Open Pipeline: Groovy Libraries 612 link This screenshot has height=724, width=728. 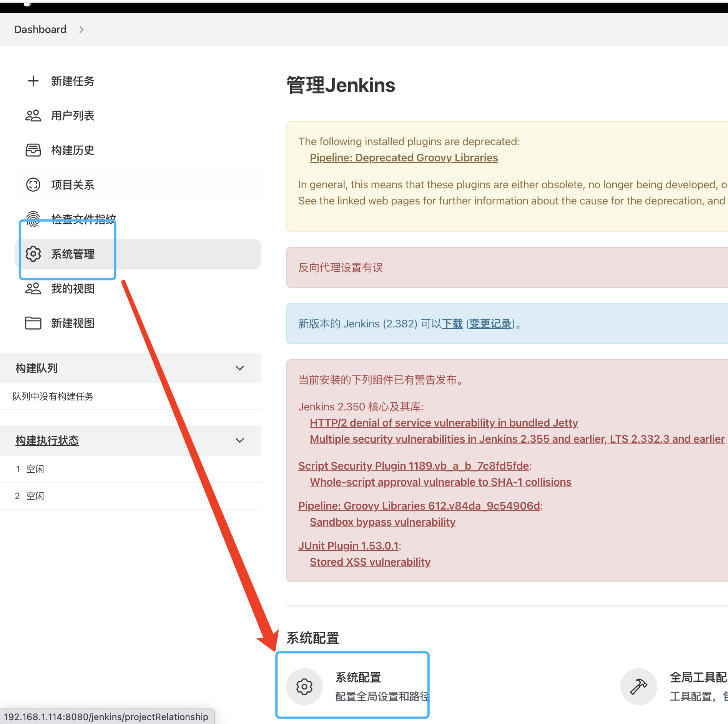click(419, 506)
